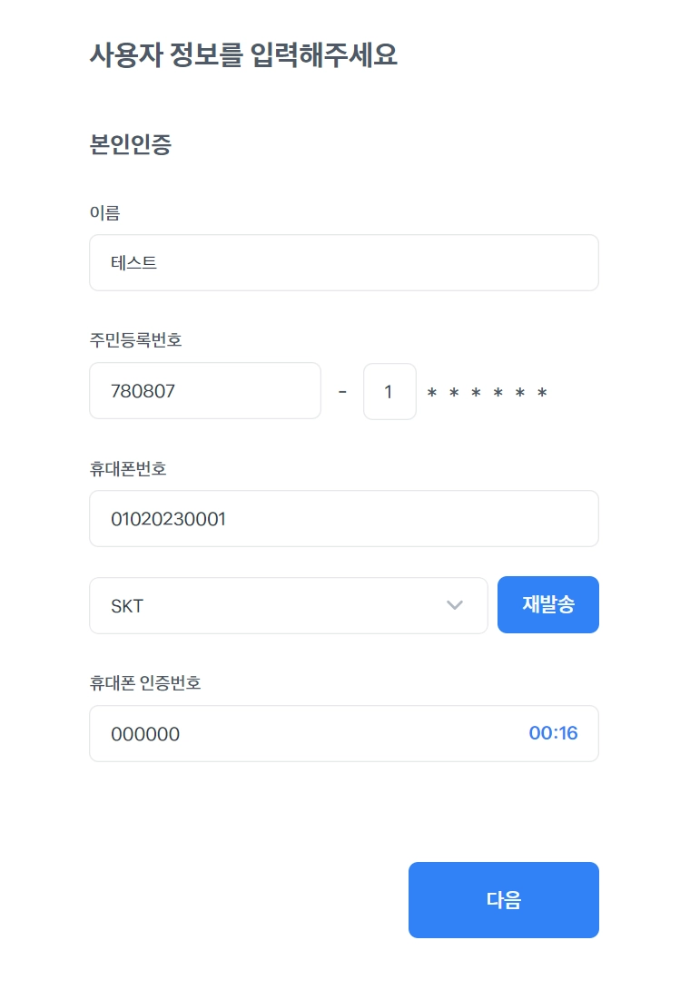Click the 다음 next button
The image size is (680, 989).
tap(503, 899)
